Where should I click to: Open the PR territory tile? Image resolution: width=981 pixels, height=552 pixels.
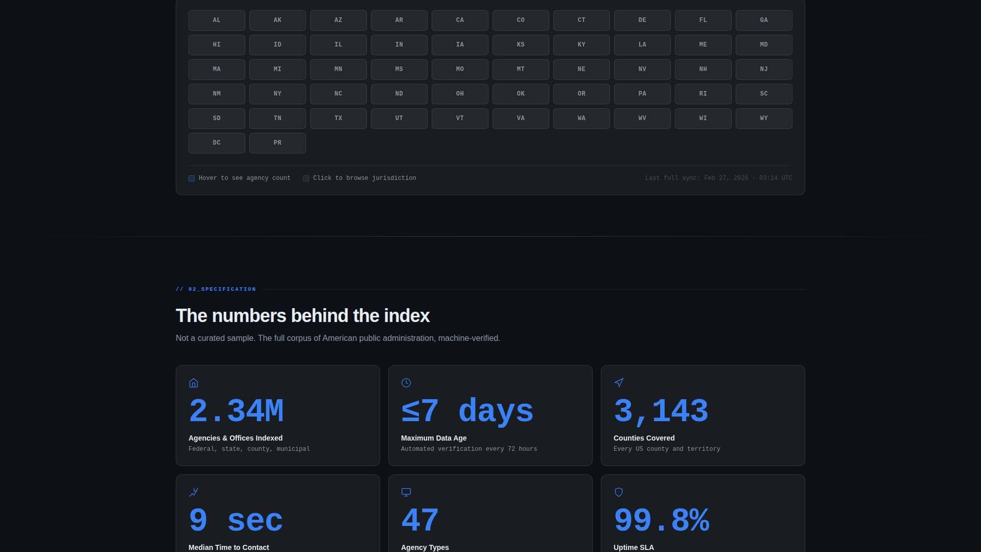(277, 143)
